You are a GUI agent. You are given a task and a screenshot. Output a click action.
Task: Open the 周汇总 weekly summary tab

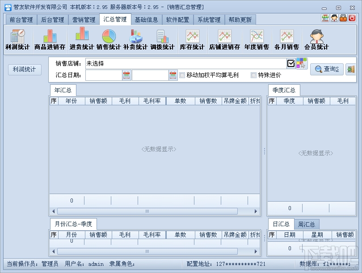pos(307,224)
